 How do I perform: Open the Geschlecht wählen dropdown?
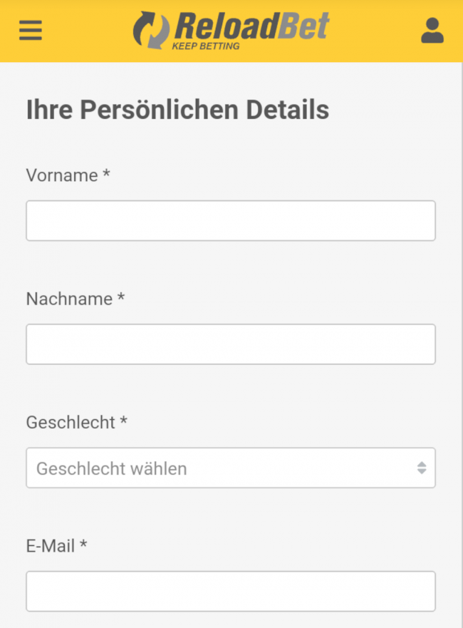[x=231, y=468]
